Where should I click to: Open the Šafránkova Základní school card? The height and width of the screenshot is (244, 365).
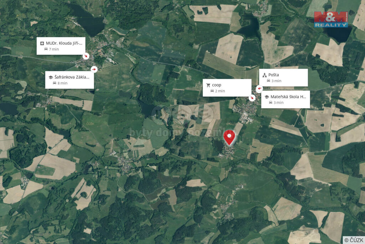(x=70, y=80)
